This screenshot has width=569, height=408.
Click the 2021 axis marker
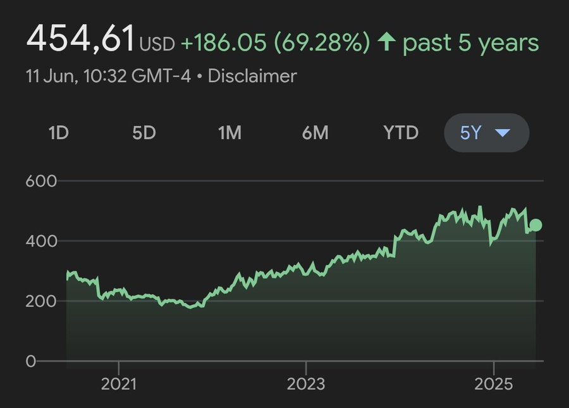click(119, 384)
